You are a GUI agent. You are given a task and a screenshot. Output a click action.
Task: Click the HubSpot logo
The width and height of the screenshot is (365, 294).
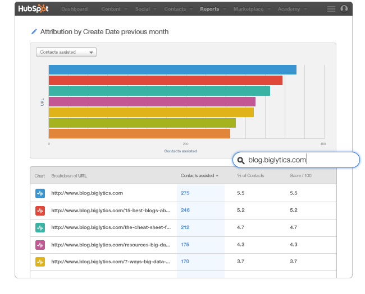pyautogui.click(x=33, y=9)
